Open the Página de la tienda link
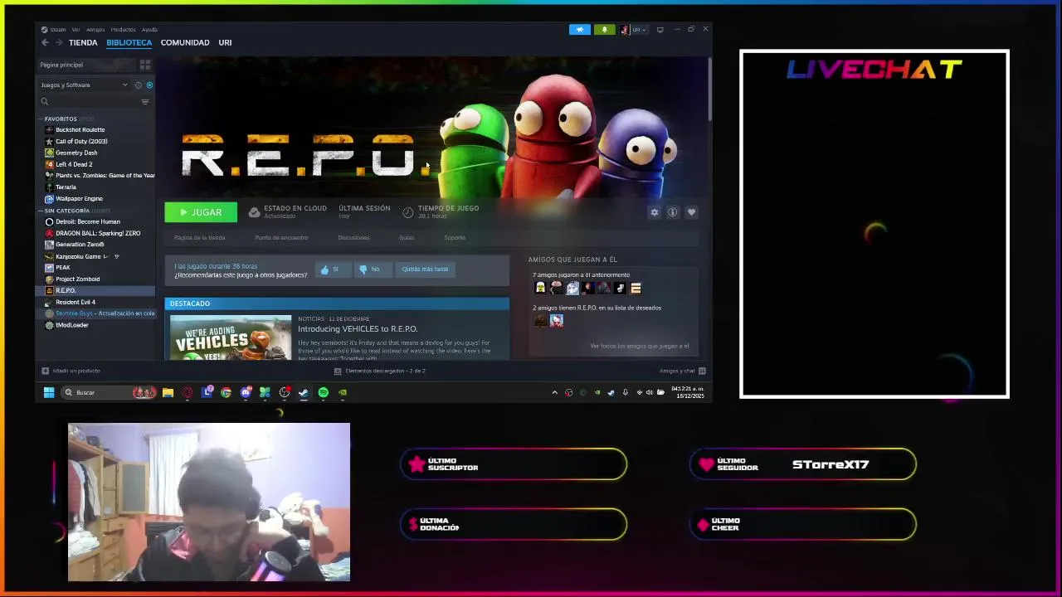The width and height of the screenshot is (1062, 597). coord(200,238)
